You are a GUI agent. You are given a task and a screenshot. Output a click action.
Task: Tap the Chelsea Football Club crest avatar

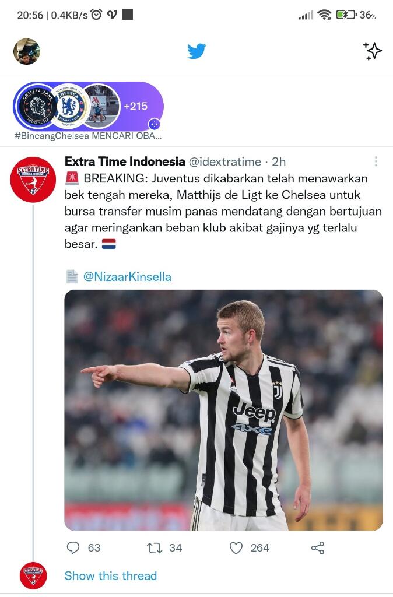pyautogui.click(x=69, y=106)
